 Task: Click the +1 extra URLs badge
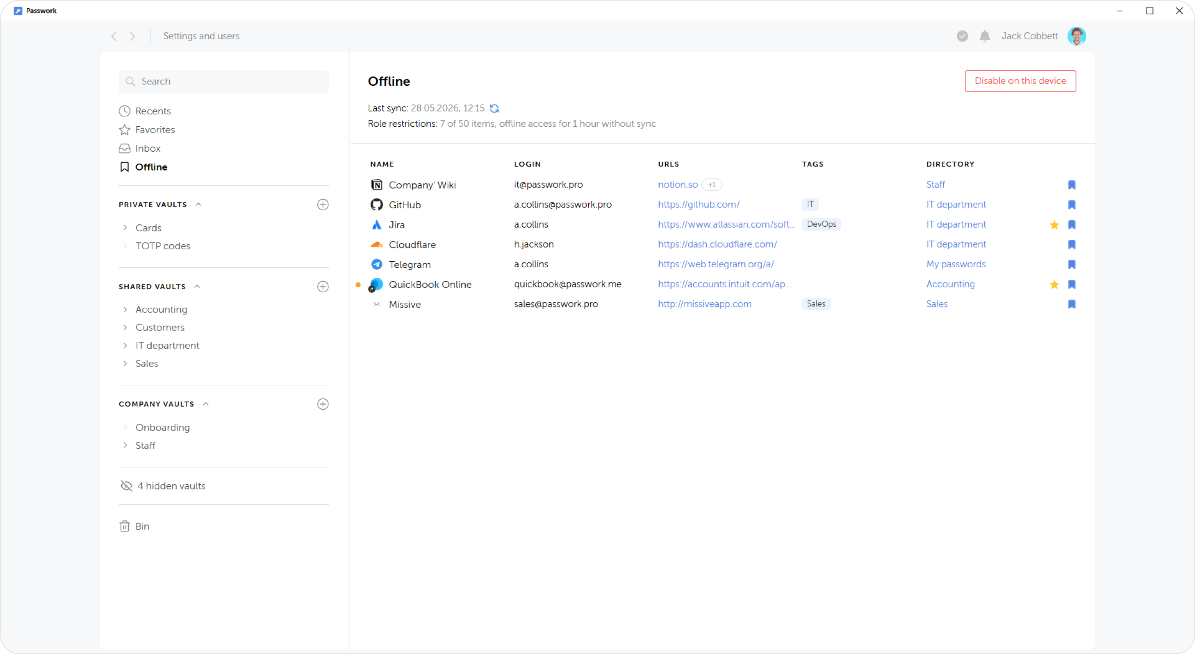pyautogui.click(x=712, y=185)
